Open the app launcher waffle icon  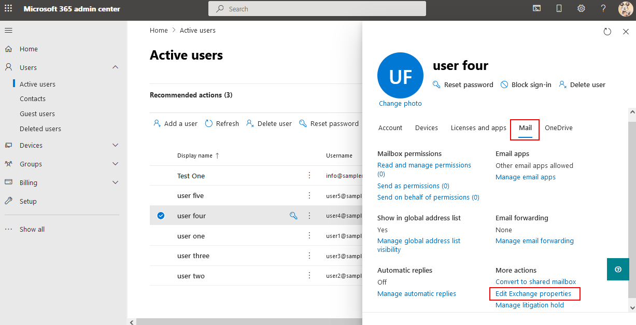coord(9,8)
